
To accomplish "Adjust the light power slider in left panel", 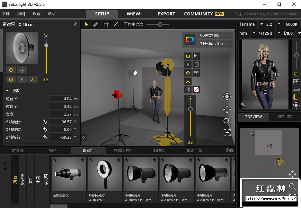I will 46,45.
